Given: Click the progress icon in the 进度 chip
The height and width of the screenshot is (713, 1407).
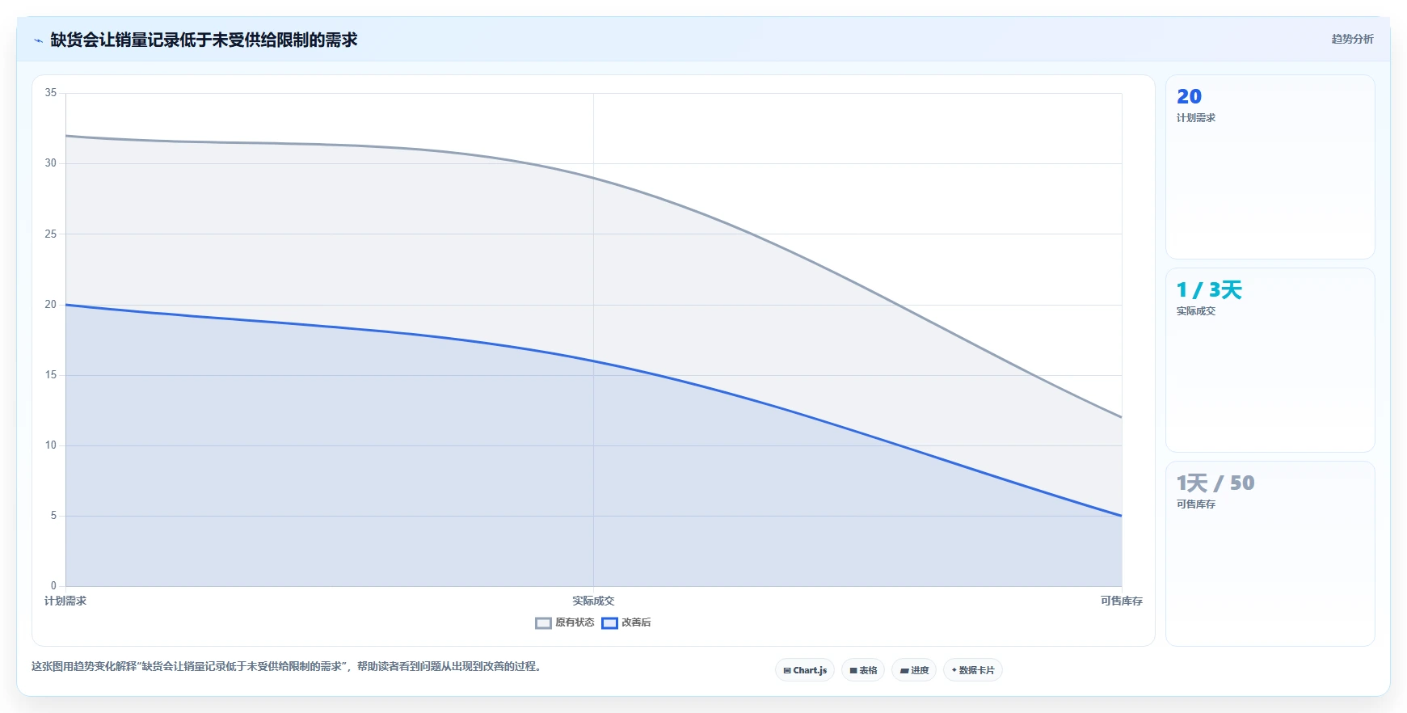Looking at the screenshot, I should click(904, 670).
